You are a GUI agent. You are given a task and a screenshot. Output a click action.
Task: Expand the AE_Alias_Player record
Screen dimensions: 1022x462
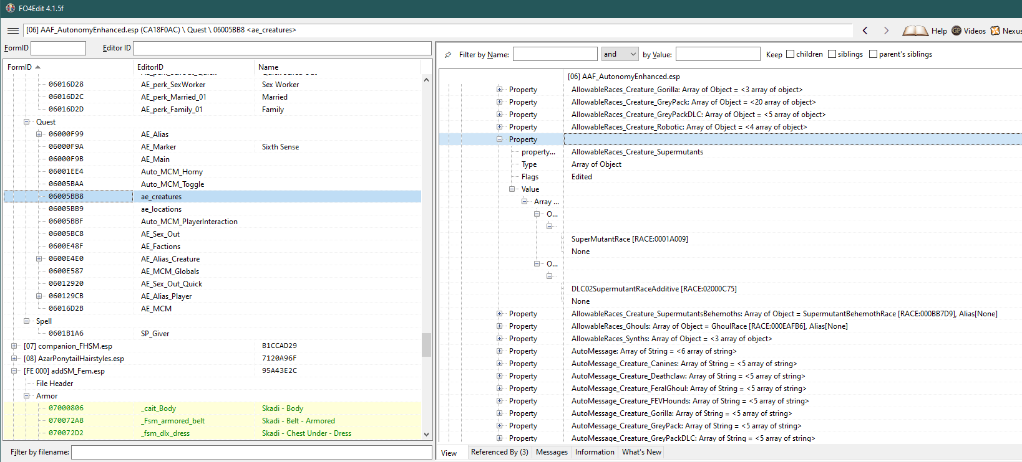pyautogui.click(x=39, y=296)
